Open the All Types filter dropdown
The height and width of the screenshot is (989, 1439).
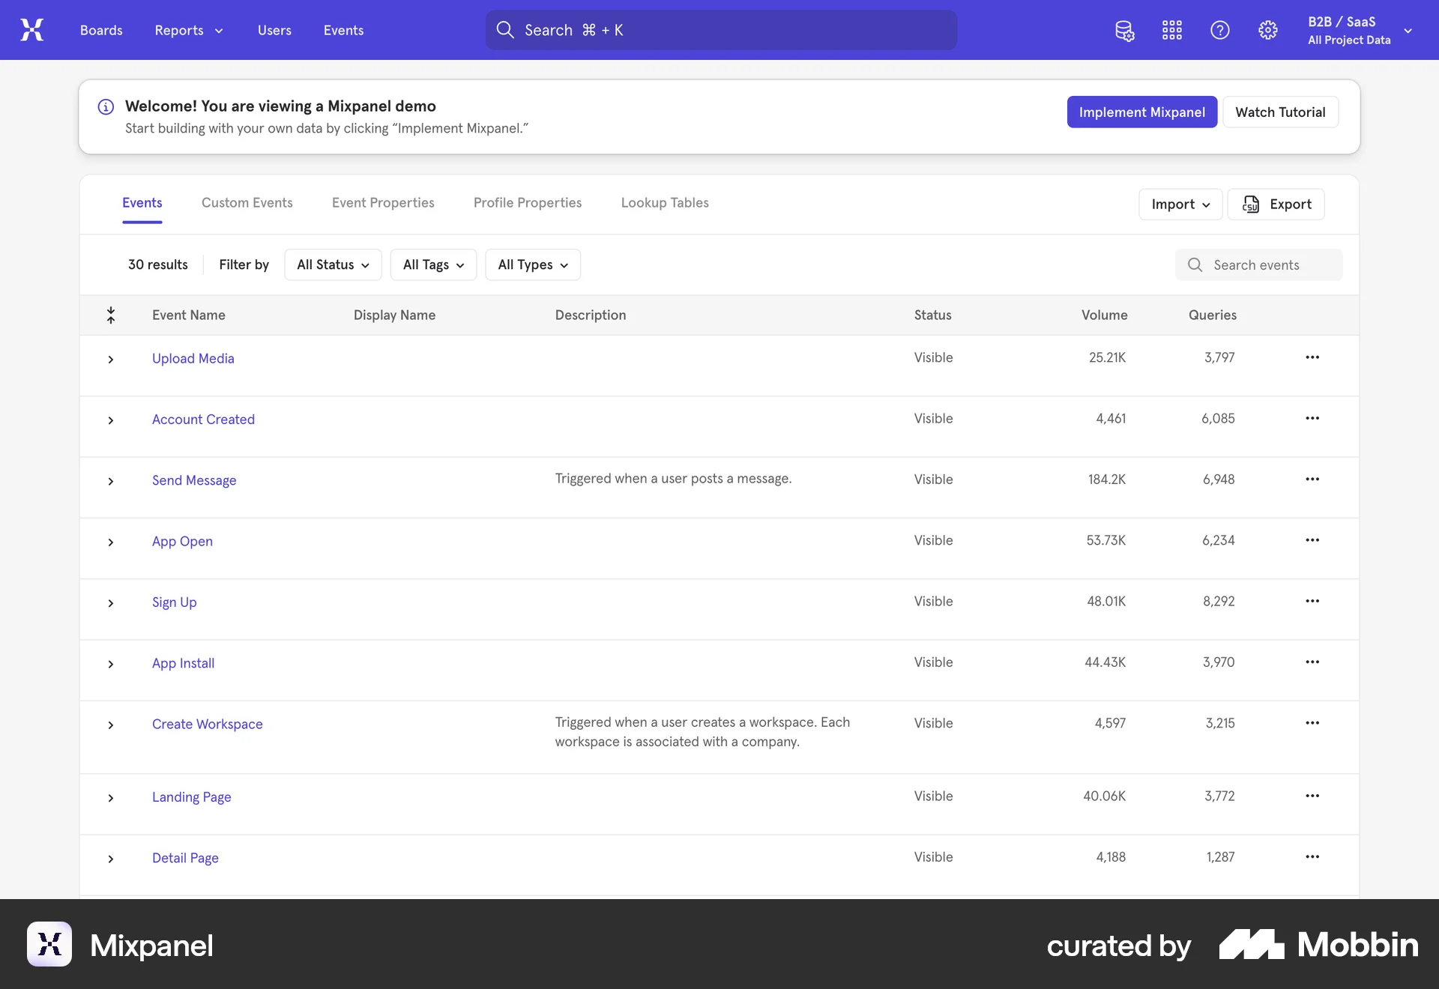coord(532,264)
